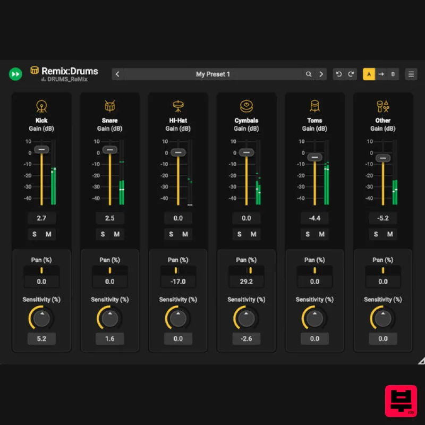The width and height of the screenshot is (425, 425).
Task: Click the My Preset 1 name field
Action: coord(213,74)
